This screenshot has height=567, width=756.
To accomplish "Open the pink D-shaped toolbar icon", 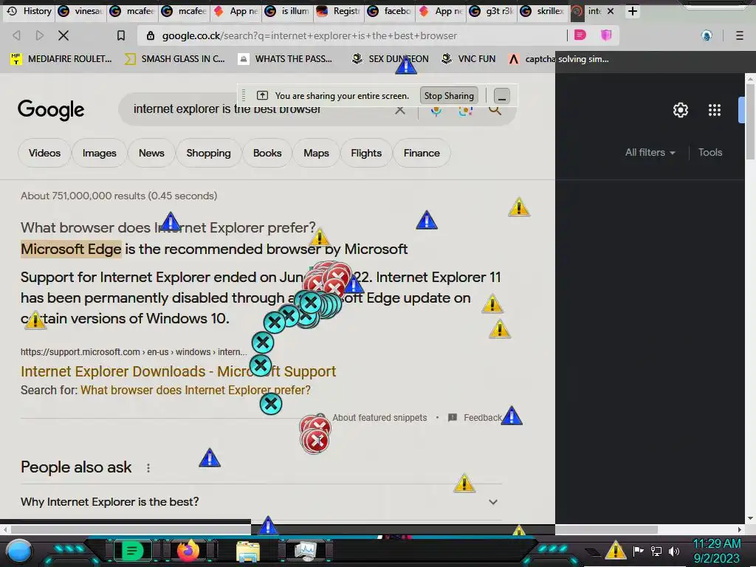I will pyautogui.click(x=580, y=35).
